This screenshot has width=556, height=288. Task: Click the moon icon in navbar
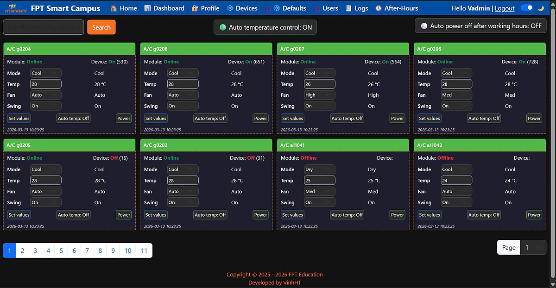click(x=541, y=8)
